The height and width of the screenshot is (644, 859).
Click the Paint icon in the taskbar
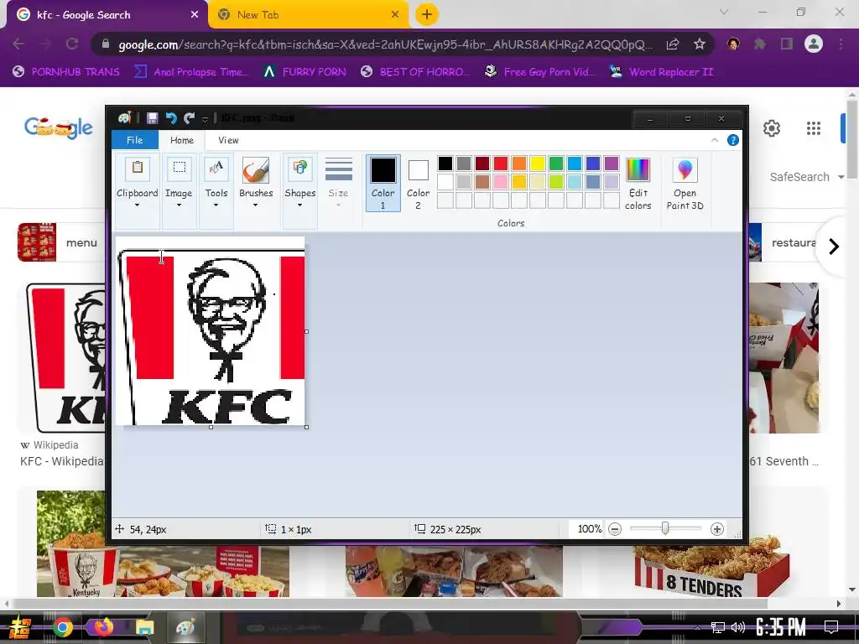pos(185,627)
